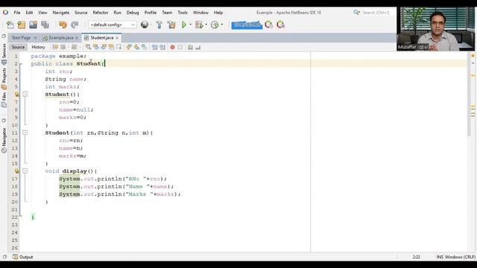Click the memory usage bar
The height and width of the screenshot is (268, 477).
247,25
